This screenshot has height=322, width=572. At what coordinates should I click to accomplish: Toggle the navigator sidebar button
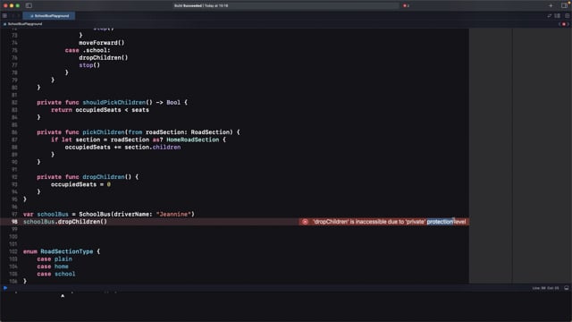(29, 5)
